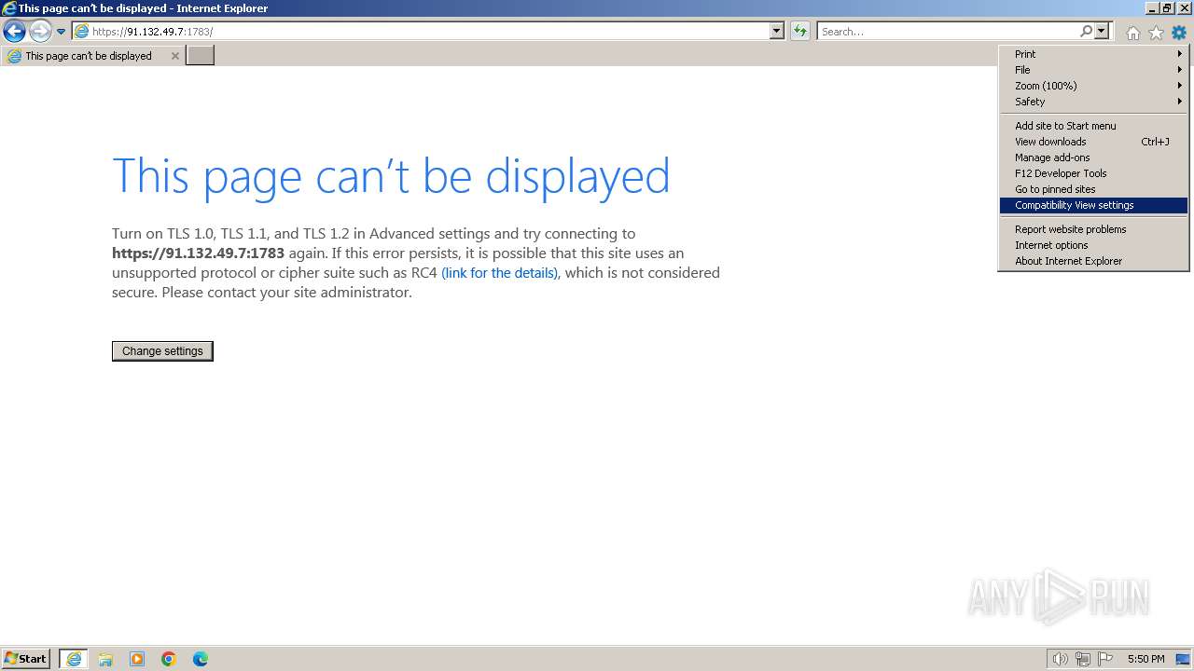Viewport: 1194px width, 671px height.
Task: Click the 5:50 PM clock
Action: click(1145, 659)
